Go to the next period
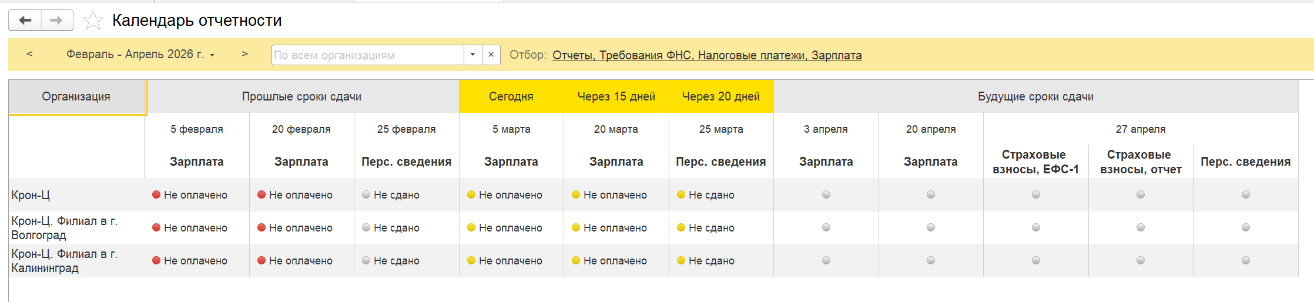This screenshot has height=302, width=1314. coord(244,54)
